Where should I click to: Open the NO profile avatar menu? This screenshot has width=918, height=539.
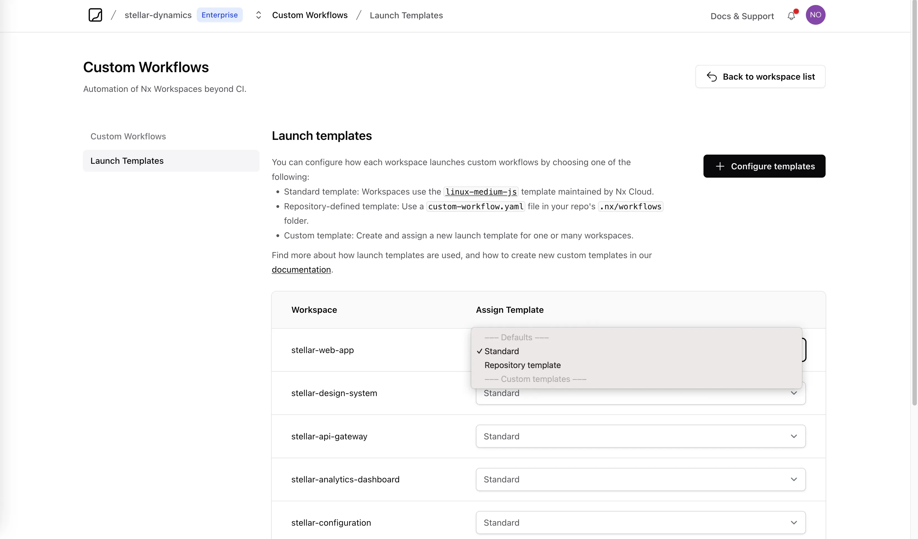[816, 15]
